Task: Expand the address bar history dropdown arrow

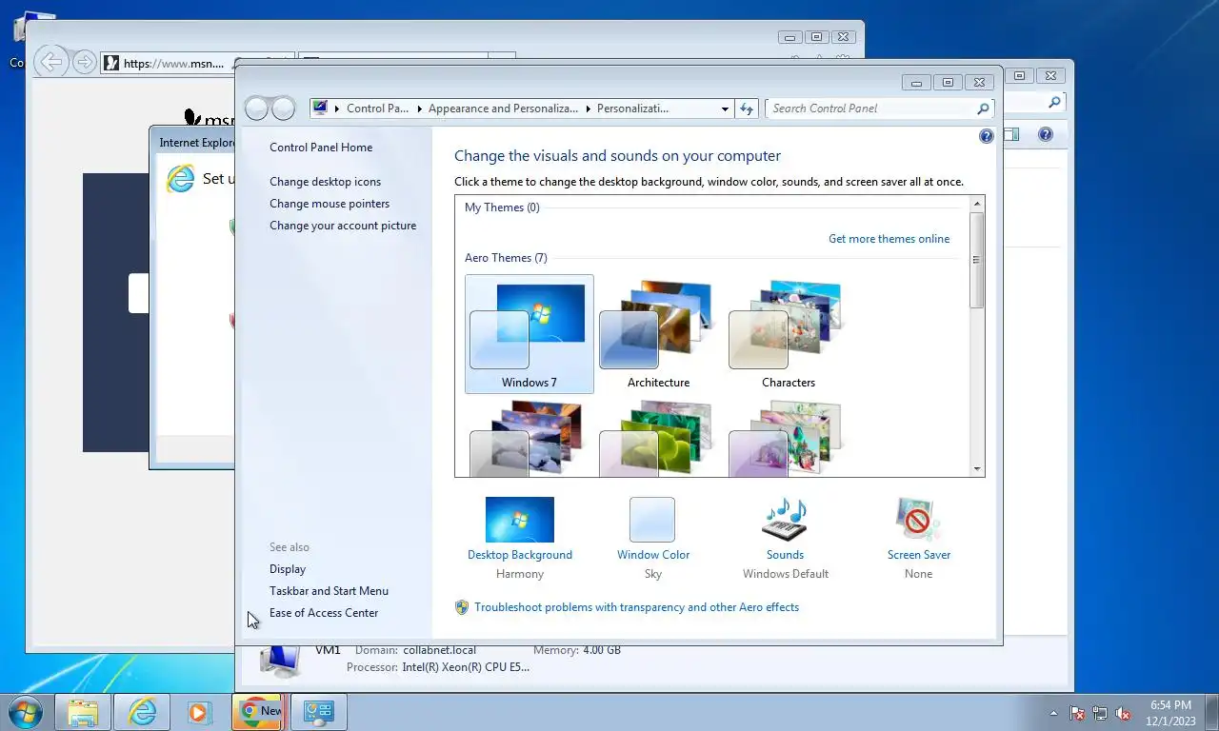Action: (x=725, y=109)
